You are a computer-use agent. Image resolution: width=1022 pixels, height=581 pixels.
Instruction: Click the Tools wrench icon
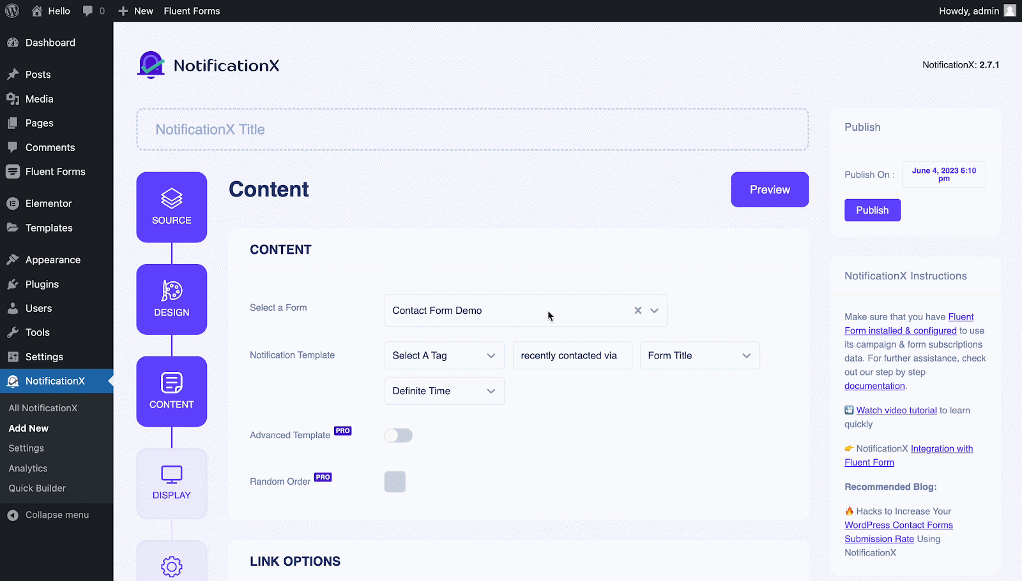[x=13, y=332]
